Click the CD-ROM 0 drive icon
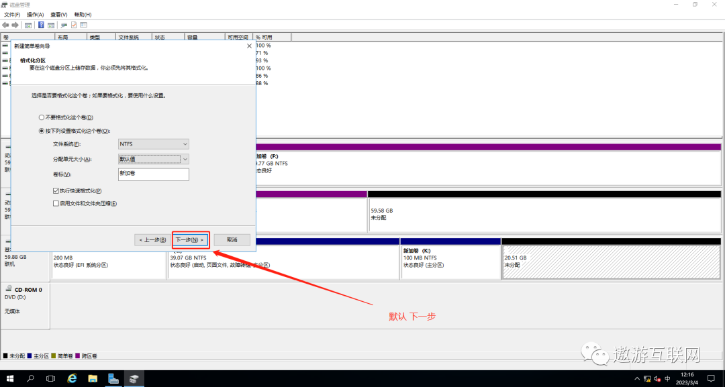Image resolution: width=725 pixels, height=387 pixels. point(8,289)
